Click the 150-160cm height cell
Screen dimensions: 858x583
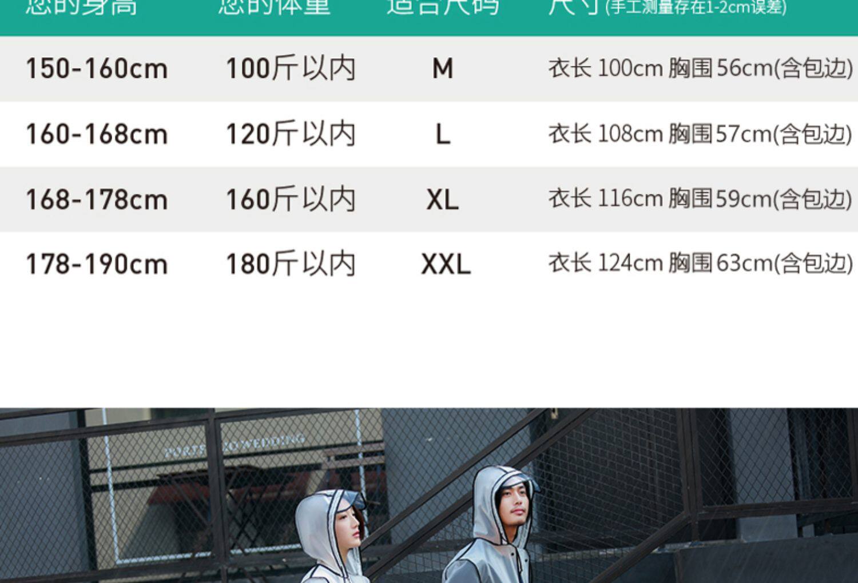97,69
